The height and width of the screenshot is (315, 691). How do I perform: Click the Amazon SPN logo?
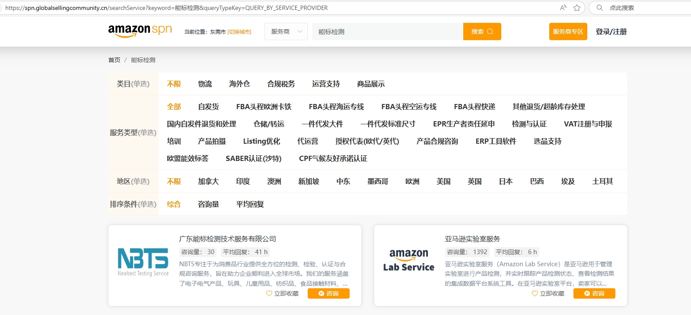coord(140,31)
